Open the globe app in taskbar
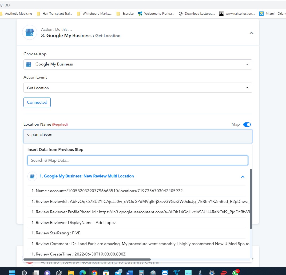 pyautogui.click(x=153, y=273)
